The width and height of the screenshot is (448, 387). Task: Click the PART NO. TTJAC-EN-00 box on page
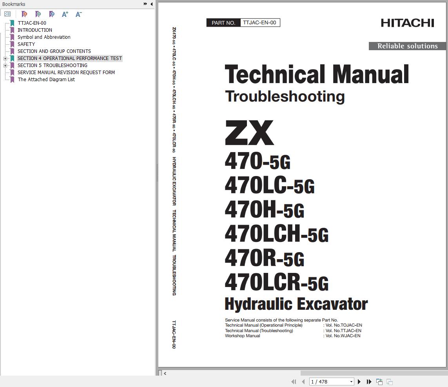243,23
